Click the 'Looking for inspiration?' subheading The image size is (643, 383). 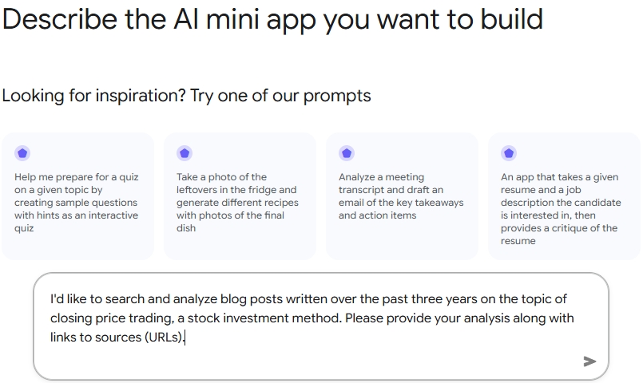(186, 96)
